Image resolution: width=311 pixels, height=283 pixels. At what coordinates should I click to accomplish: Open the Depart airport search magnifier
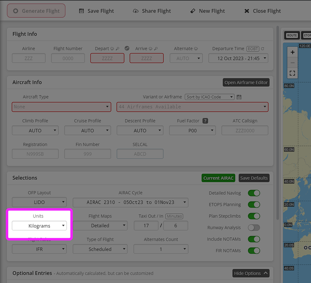[x=118, y=48]
